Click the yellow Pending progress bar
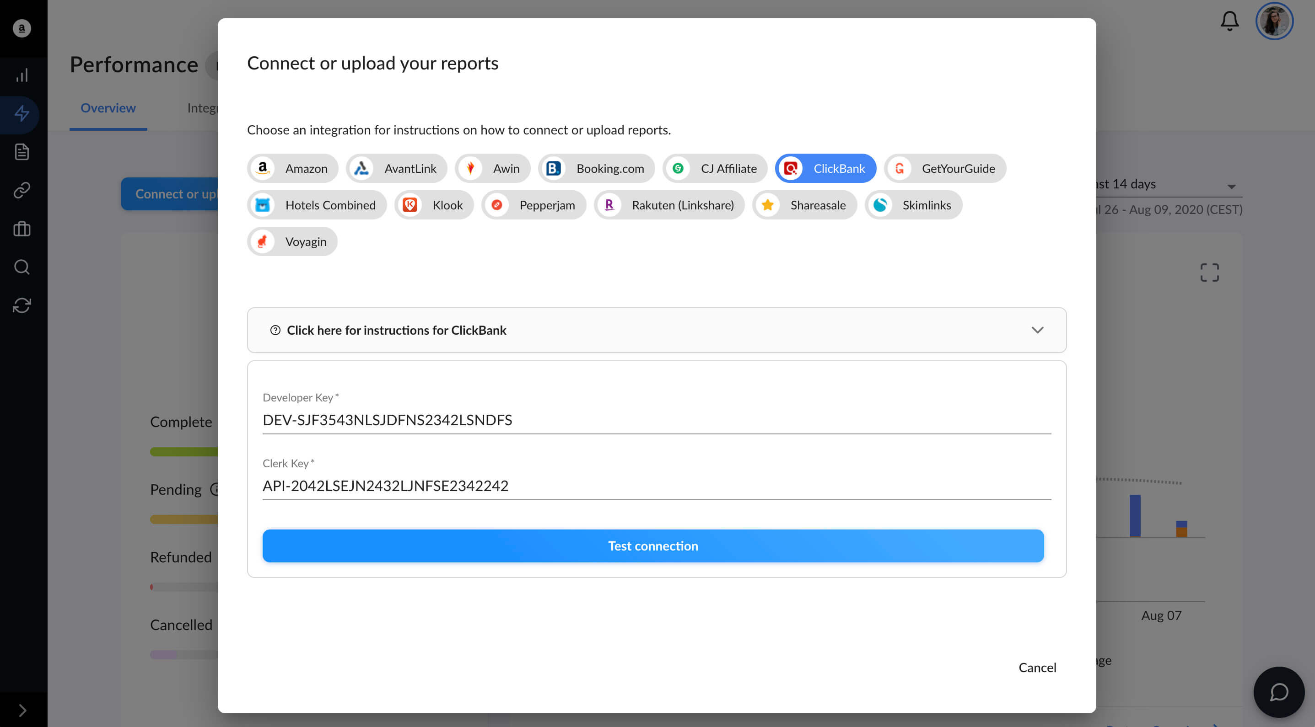The width and height of the screenshot is (1315, 727). click(184, 519)
